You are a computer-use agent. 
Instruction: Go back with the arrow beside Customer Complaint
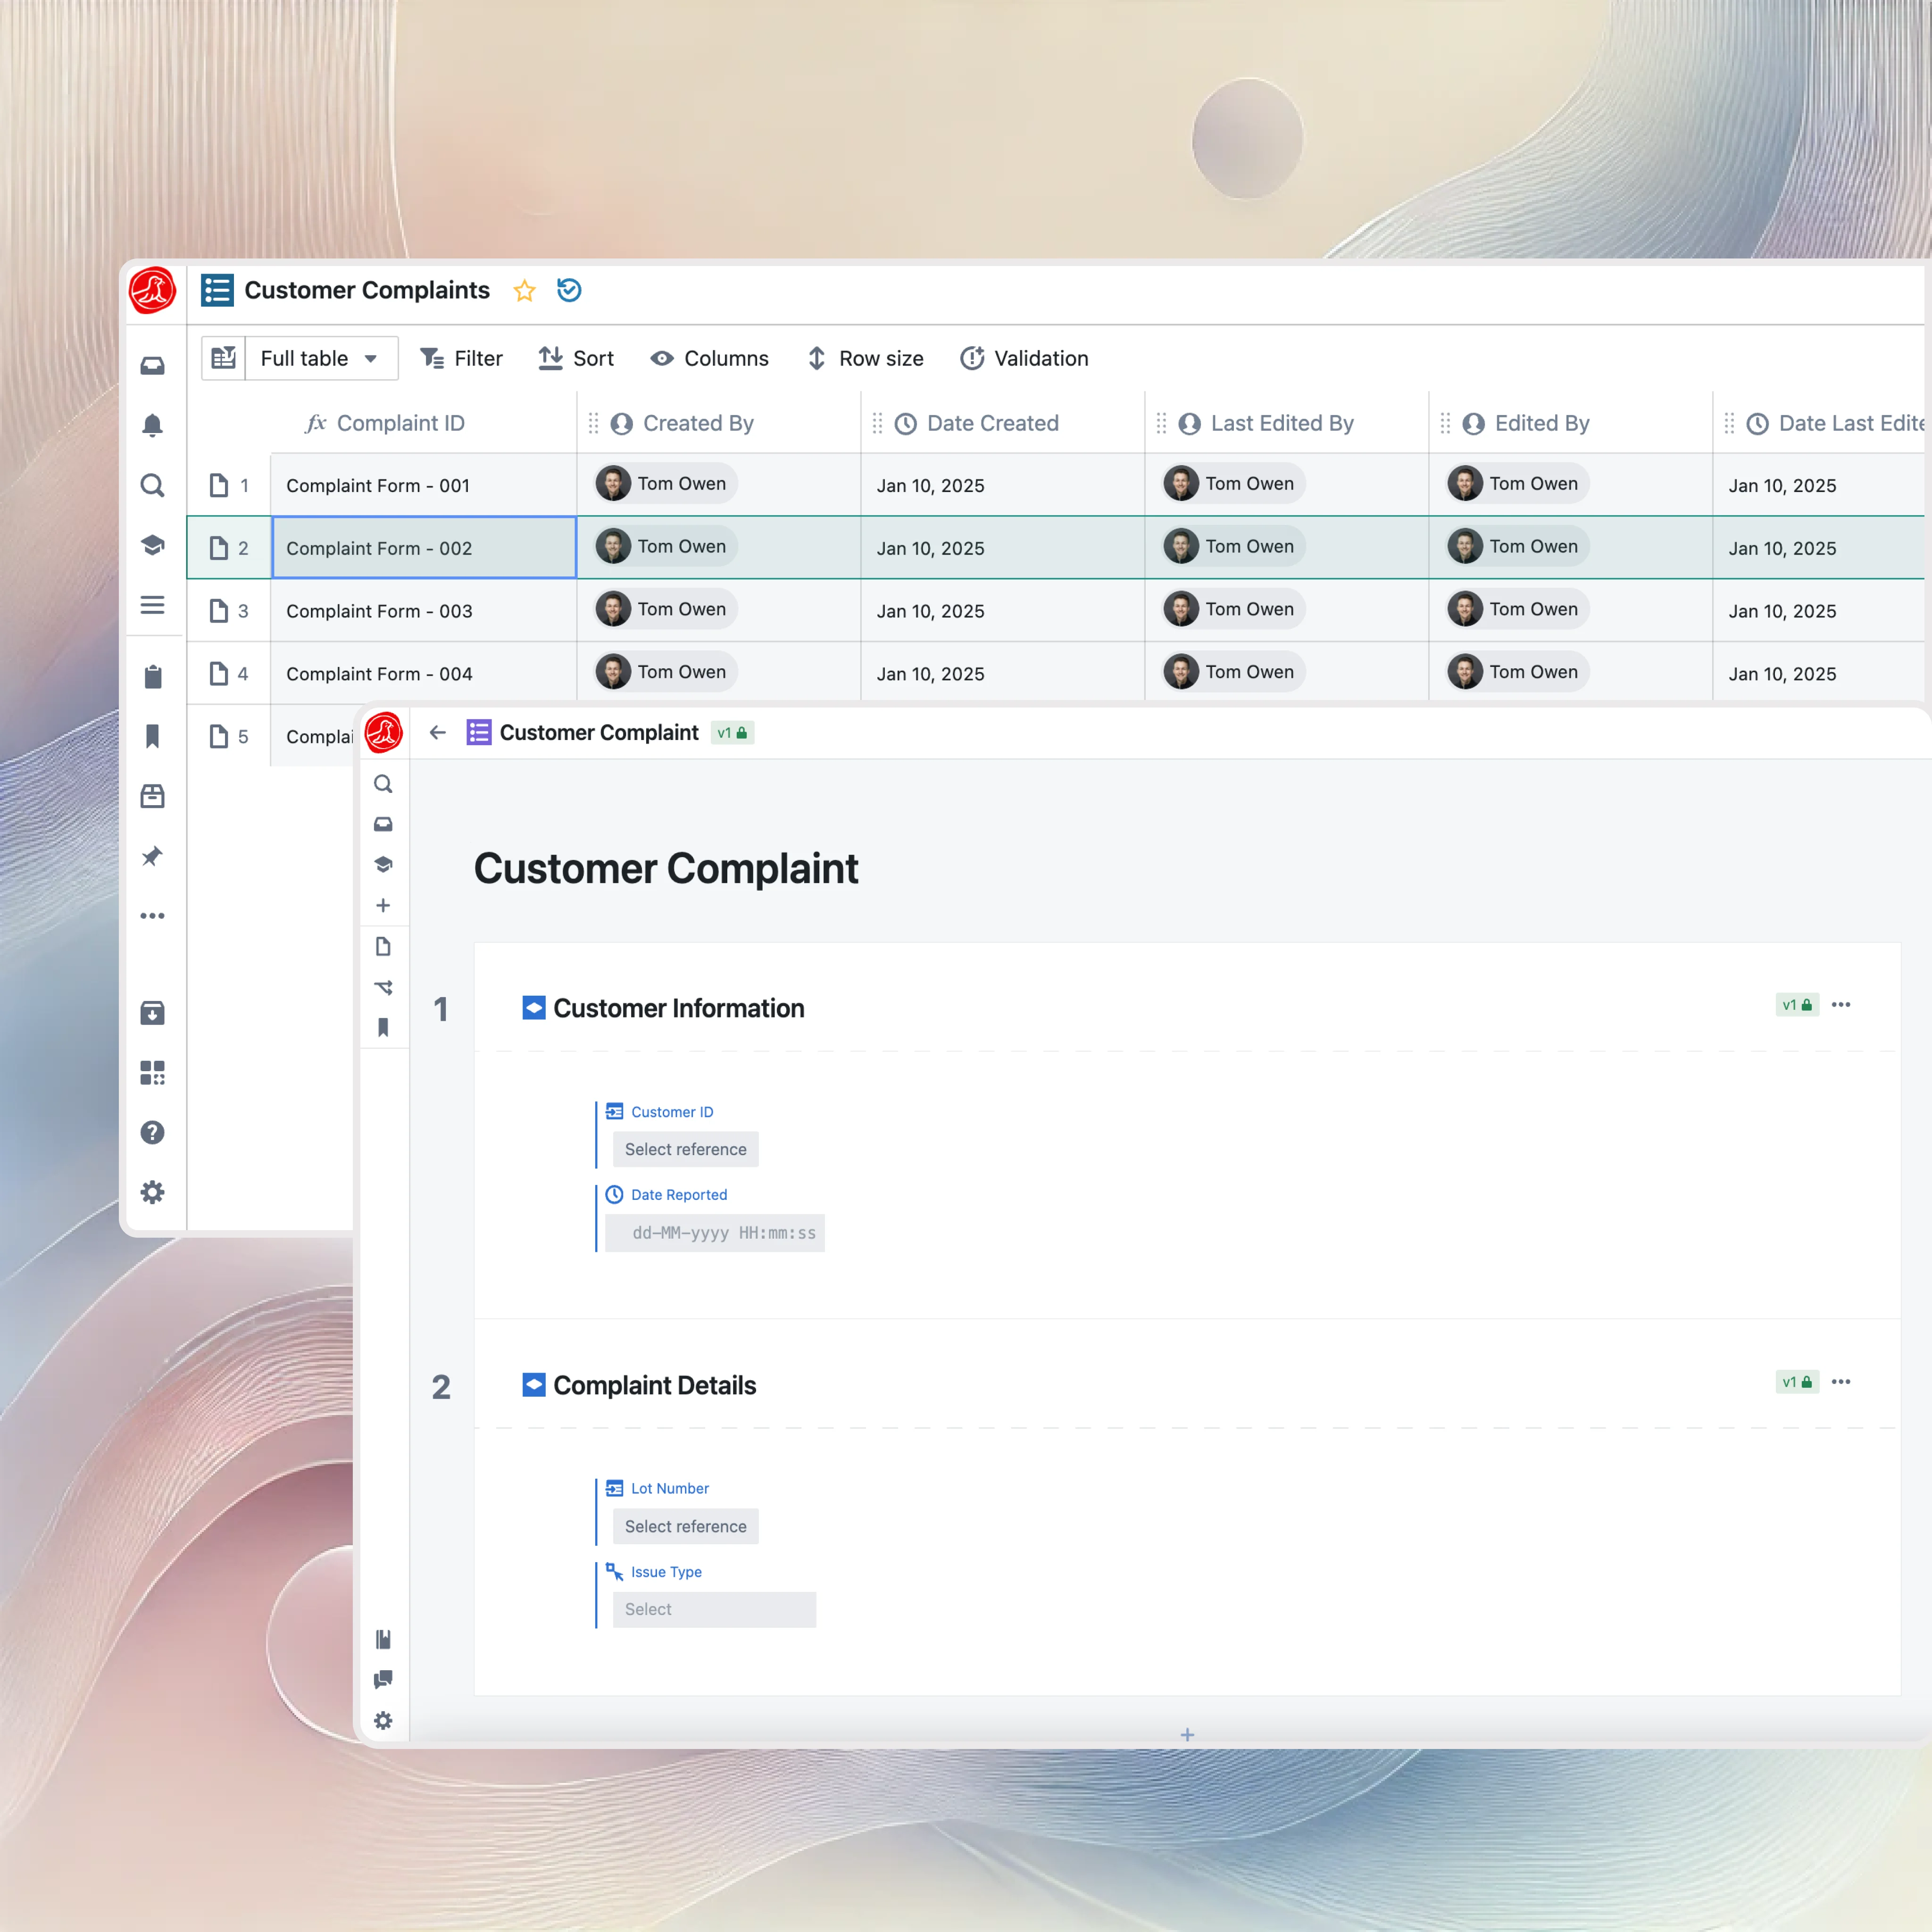(437, 733)
